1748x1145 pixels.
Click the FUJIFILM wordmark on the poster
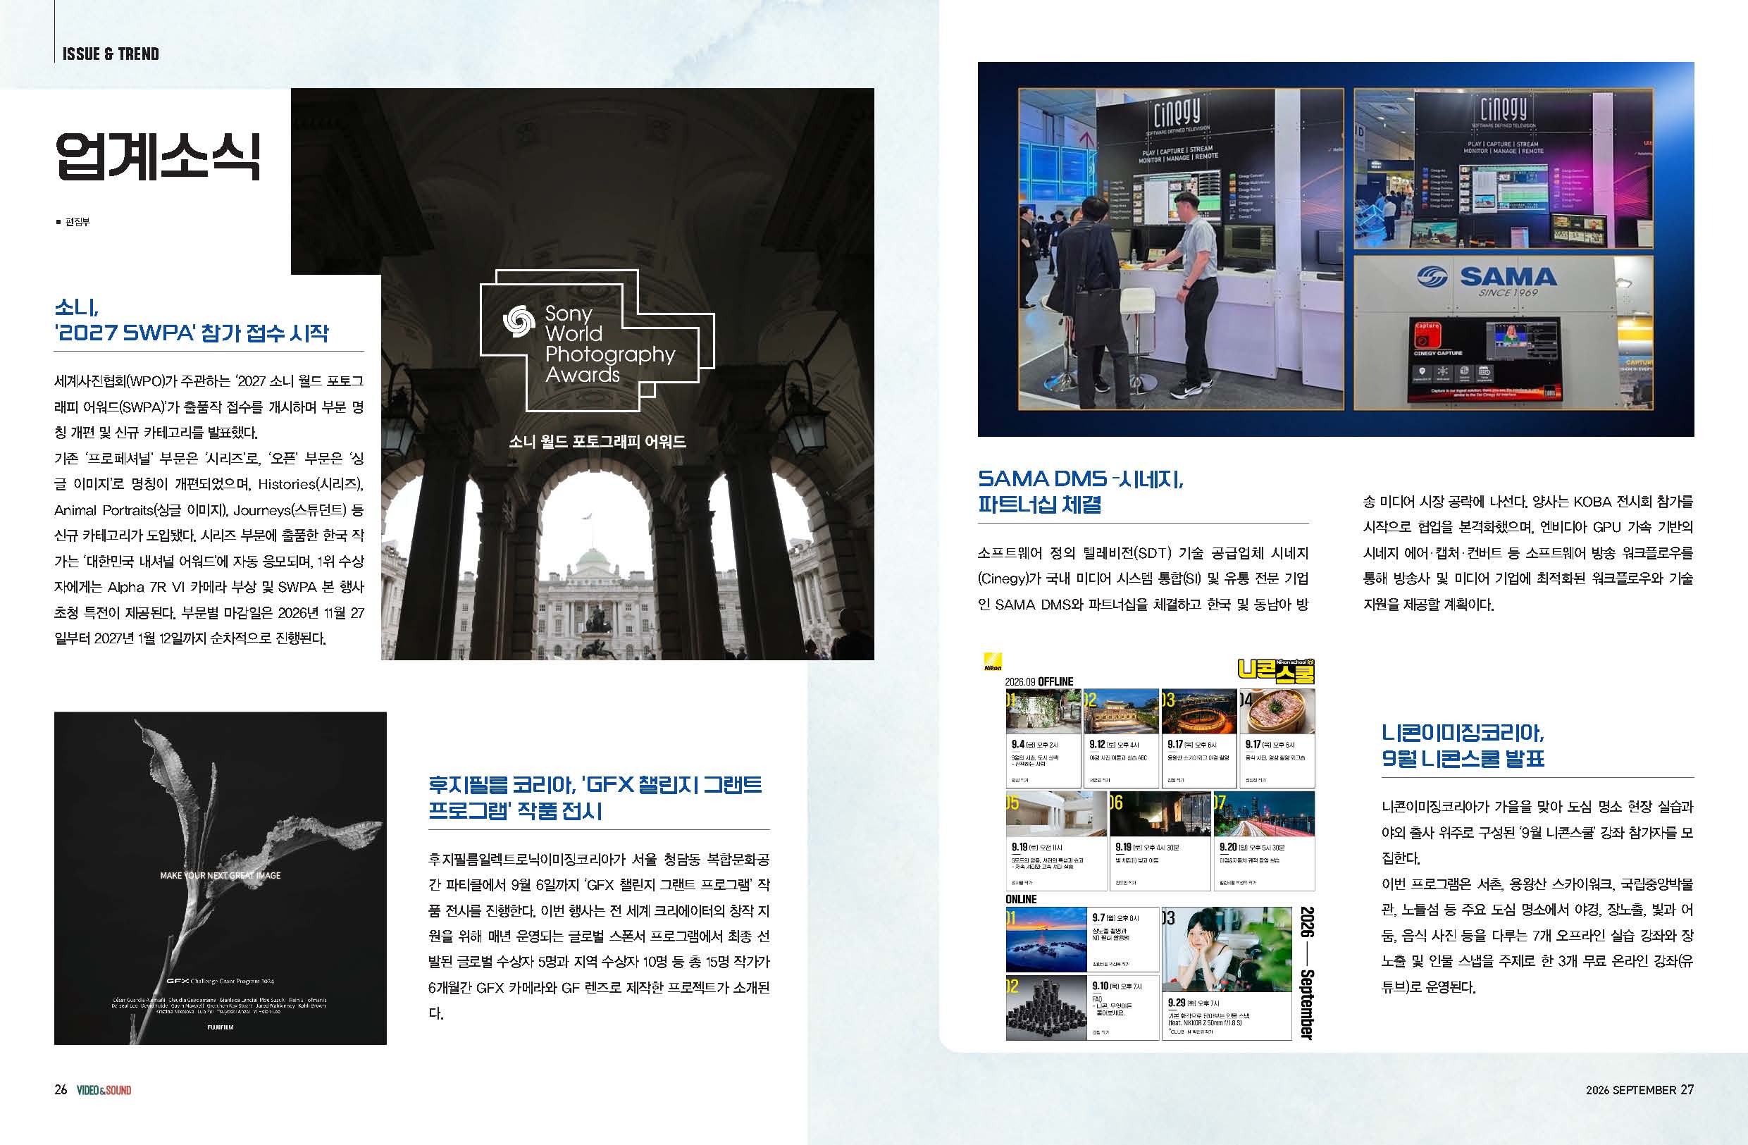point(221,1027)
